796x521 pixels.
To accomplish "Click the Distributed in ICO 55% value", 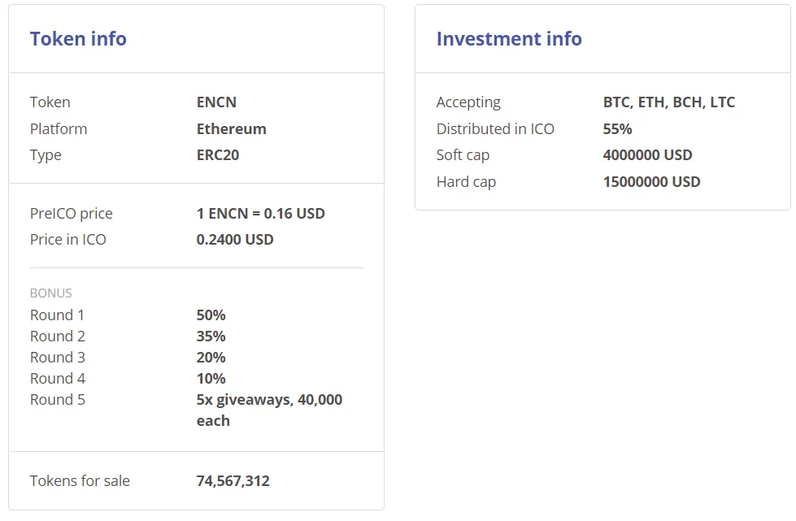I will pos(617,129).
